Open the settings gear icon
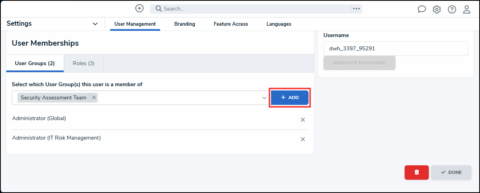 tap(437, 9)
